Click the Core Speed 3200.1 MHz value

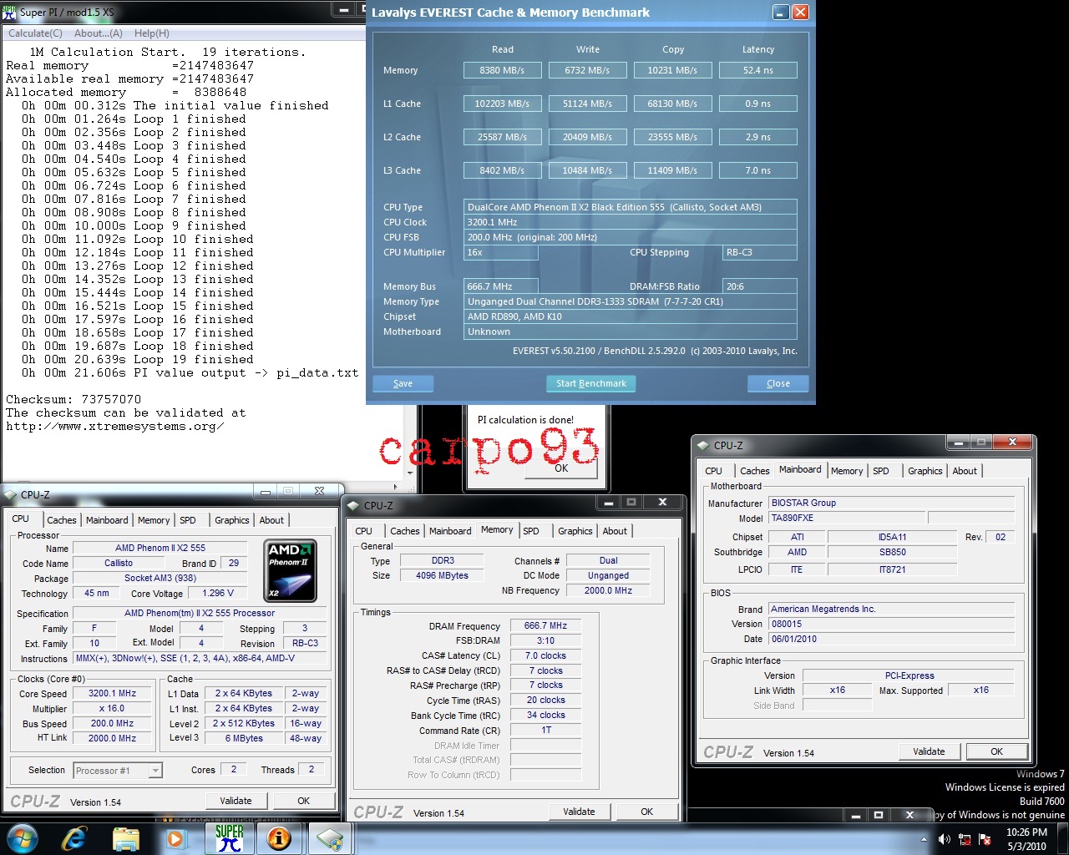tap(113, 693)
